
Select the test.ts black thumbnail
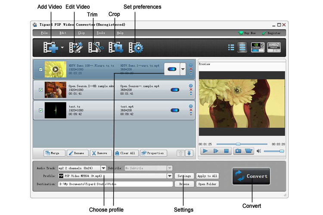tap(56, 110)
